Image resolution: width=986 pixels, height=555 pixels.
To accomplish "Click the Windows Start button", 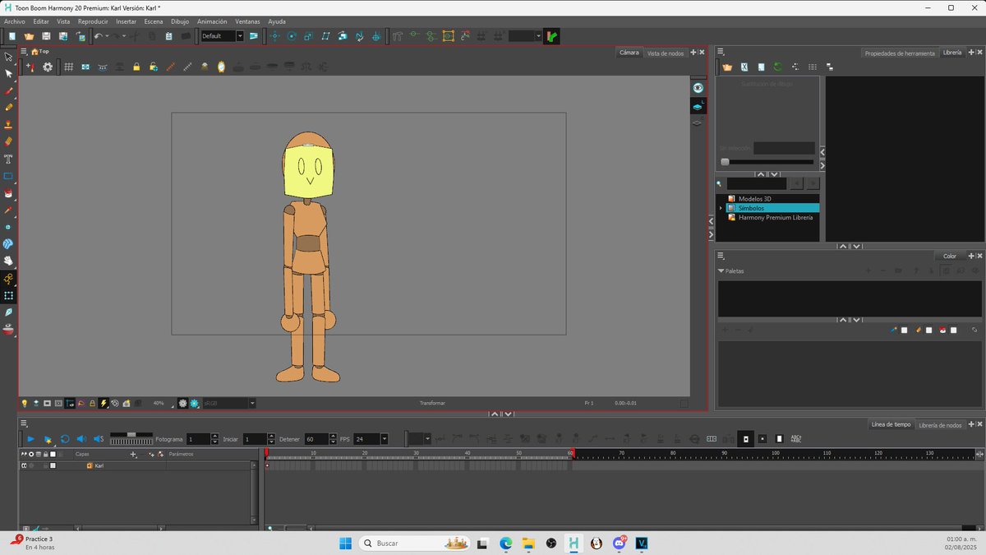I will 345,543.
